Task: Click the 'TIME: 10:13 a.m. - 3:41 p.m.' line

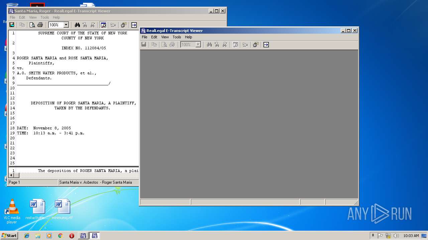Action: pos(50,133)
